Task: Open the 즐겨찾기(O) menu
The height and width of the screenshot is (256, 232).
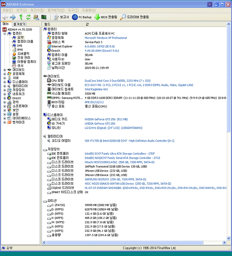Action: pyautogui.click(x=56, y=10)
